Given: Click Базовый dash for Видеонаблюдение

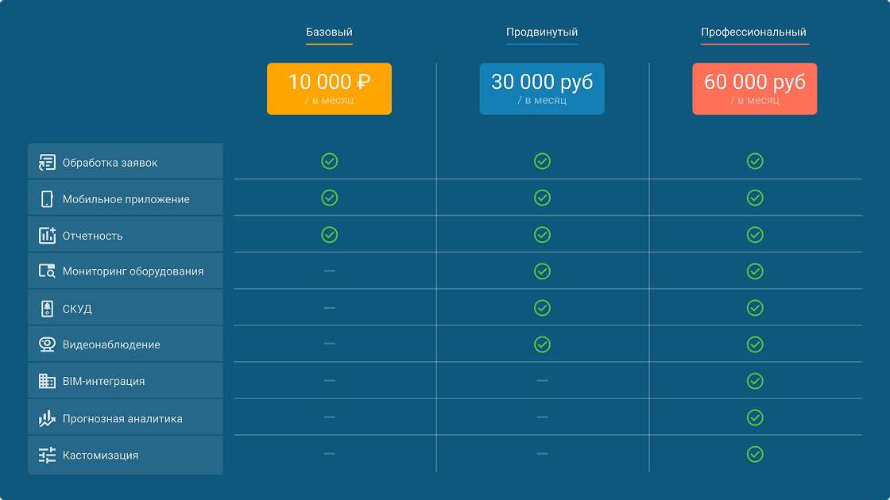Looking at the screenshot, I should 329,344.
